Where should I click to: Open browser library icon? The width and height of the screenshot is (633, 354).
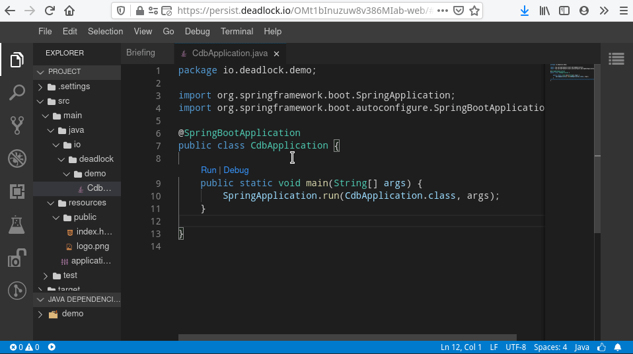click(x=544, y=11)
